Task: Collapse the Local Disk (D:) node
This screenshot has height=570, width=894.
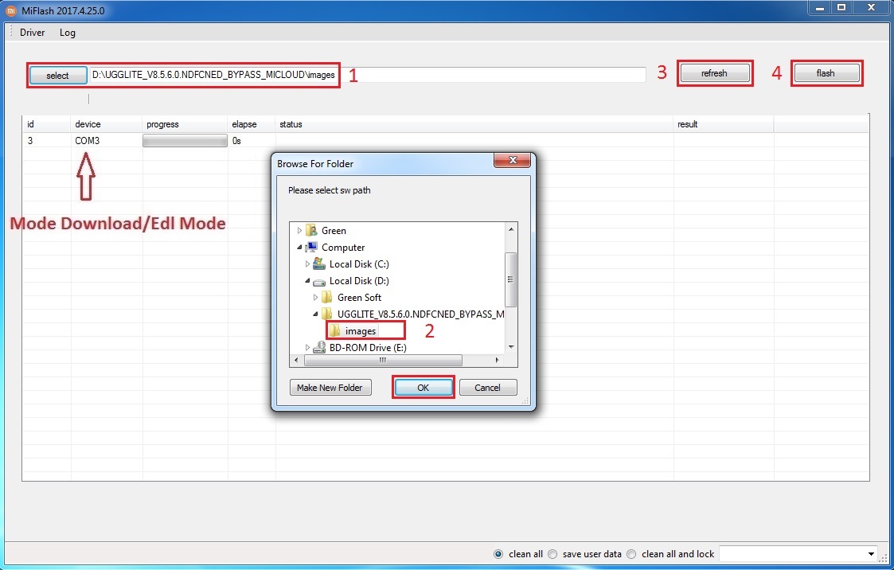Action: (x=307, y=281)
